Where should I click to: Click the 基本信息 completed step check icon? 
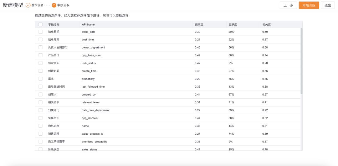coord(28,5)
